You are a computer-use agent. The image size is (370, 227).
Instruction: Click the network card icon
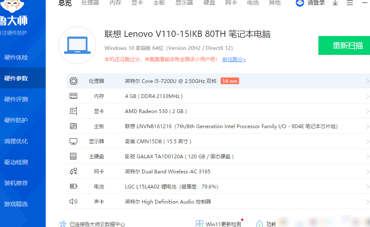point(73,171)
